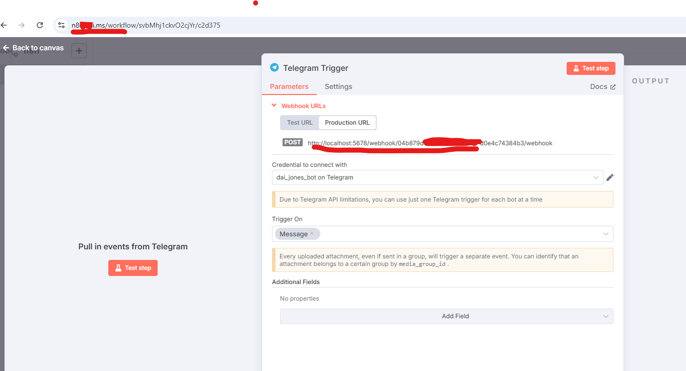Go forward in the browser
Image resolution: width=686 pixels, height=371 pixels.
[x=21, y=25]
